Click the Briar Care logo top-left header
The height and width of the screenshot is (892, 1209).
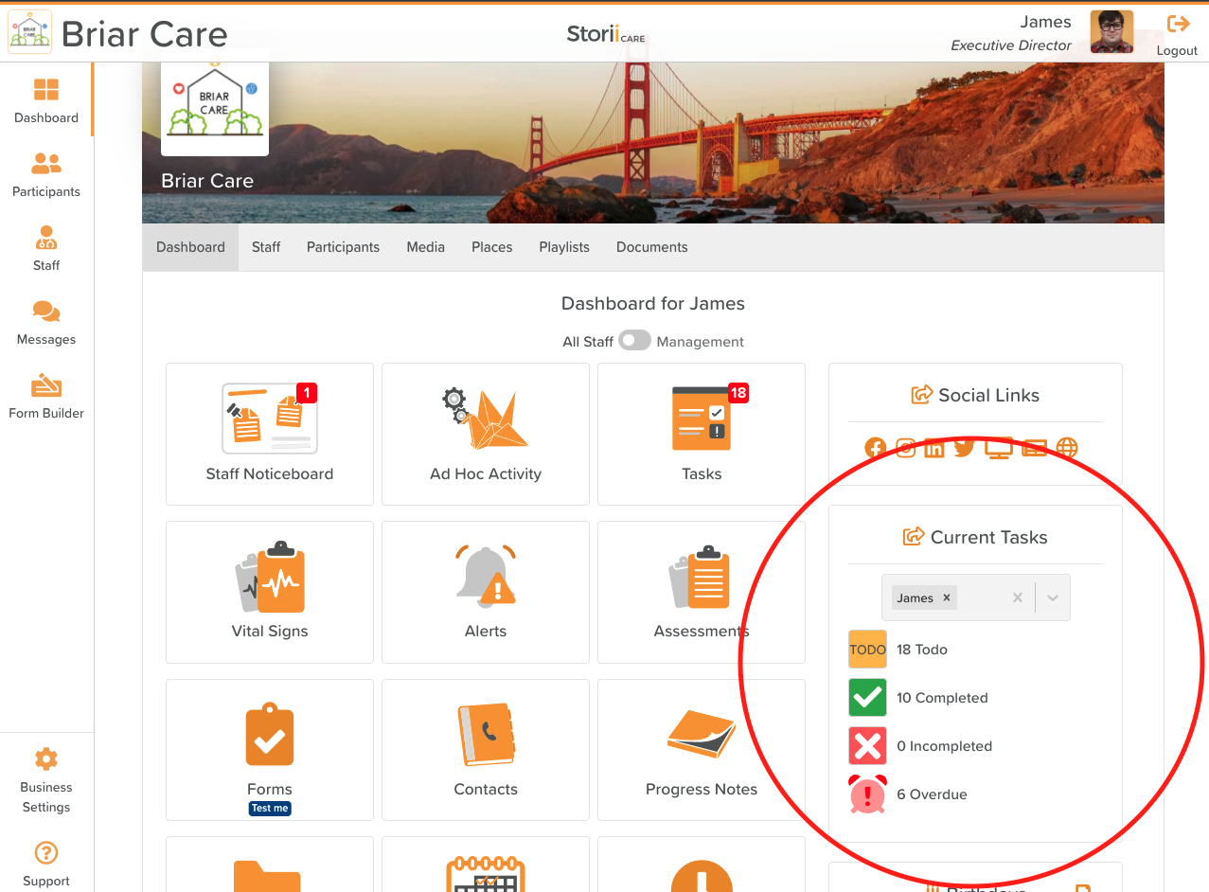[x=29, y=32]
